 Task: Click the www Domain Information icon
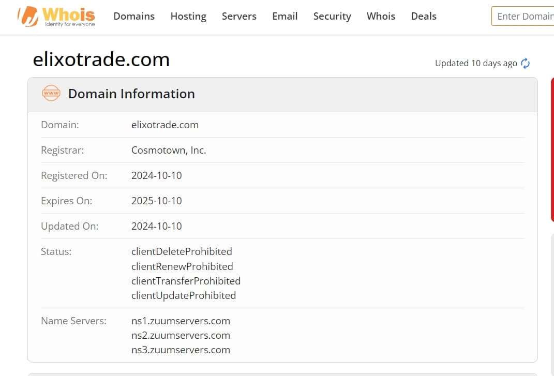tap(51, 93)
